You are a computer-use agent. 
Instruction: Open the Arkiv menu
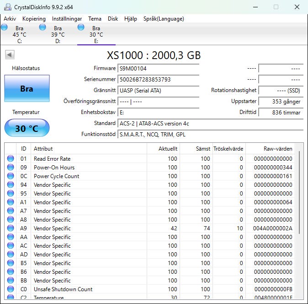pyautogui.click(x=10, y=19)
